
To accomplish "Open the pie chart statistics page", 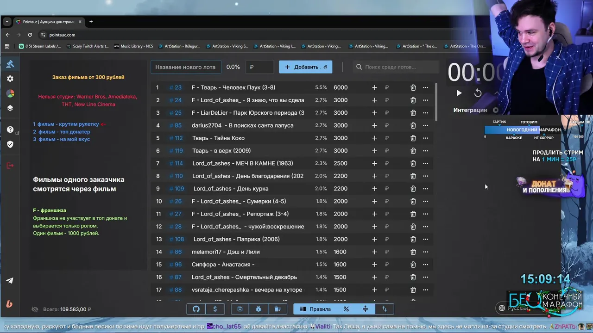I will tap(10, 93).
